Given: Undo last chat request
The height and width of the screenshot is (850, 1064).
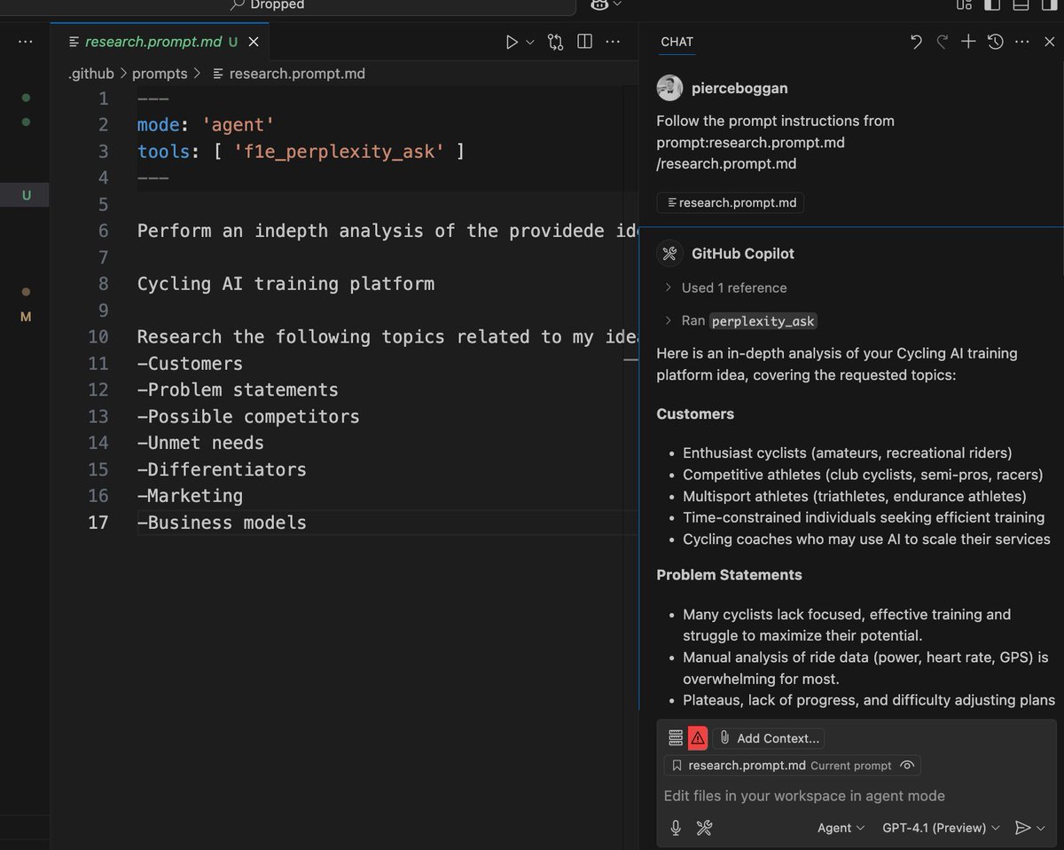Looking at the screenshot, I should pos(916,42).
